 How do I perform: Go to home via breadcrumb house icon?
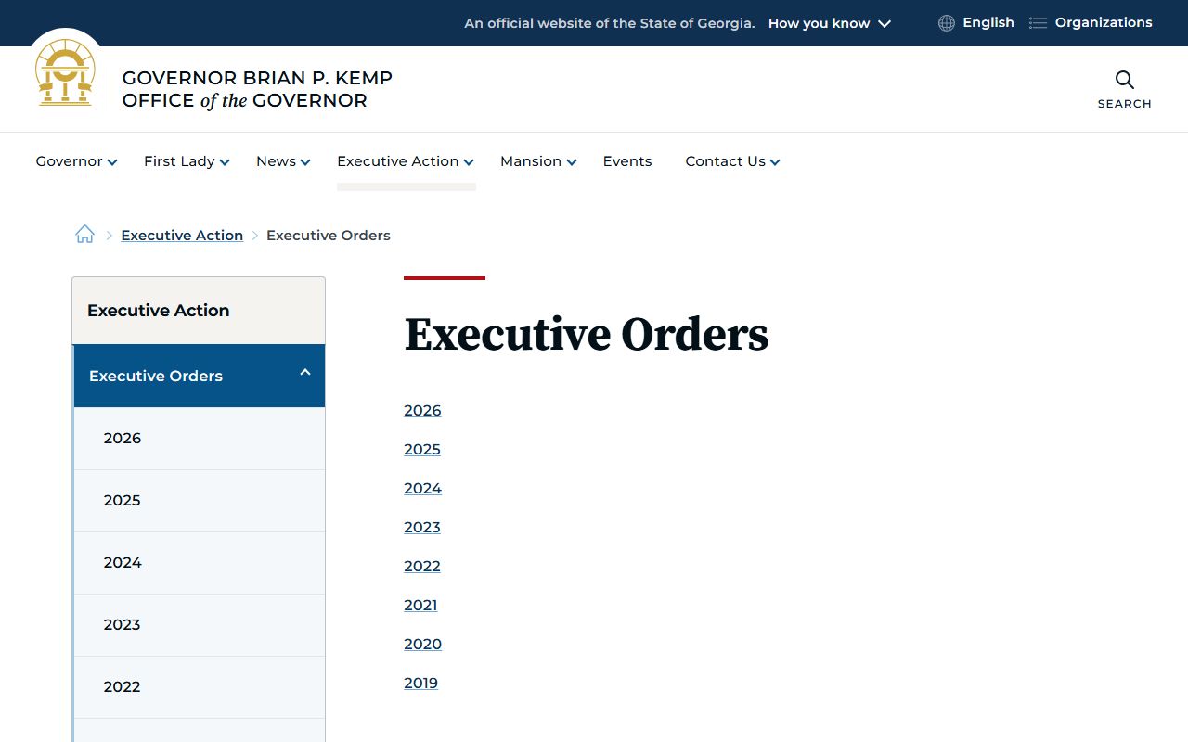[84, 235]
